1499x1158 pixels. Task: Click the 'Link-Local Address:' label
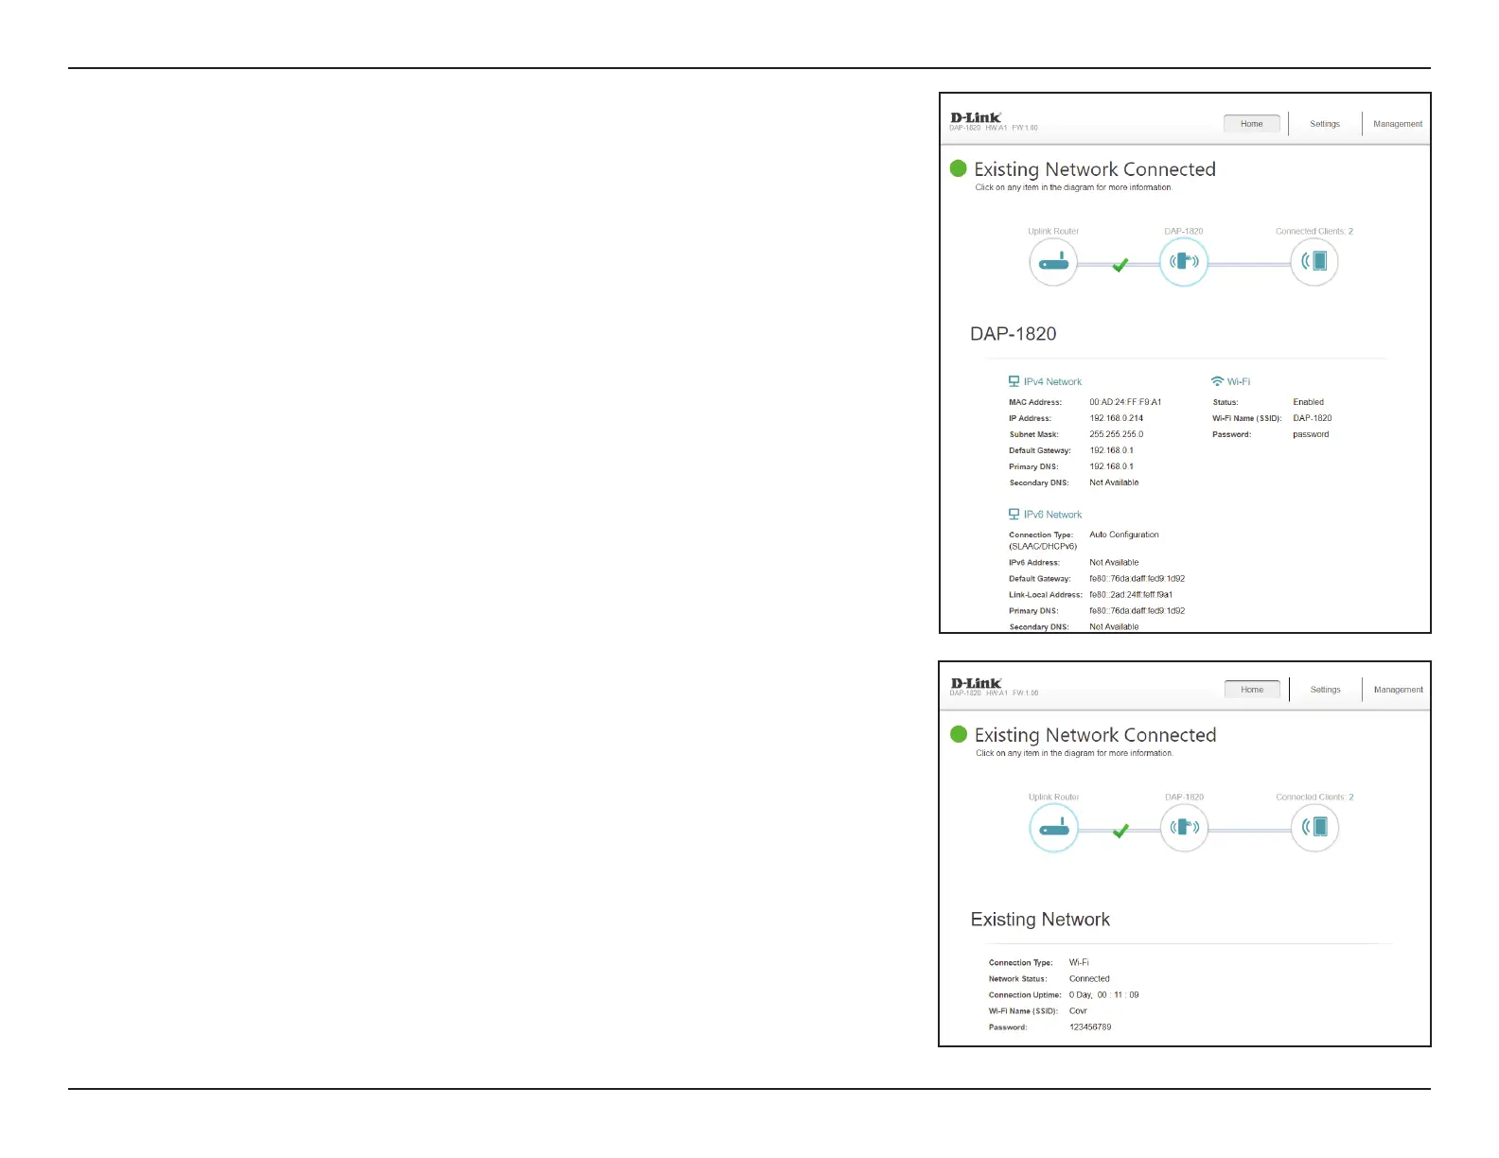pyautogui.click(x=1046, y=594)
